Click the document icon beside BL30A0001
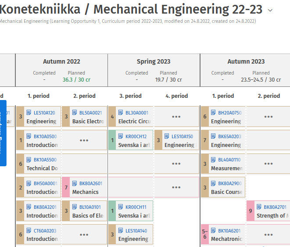Viewport: 290px width, 247px height. [x=121, y=113]
